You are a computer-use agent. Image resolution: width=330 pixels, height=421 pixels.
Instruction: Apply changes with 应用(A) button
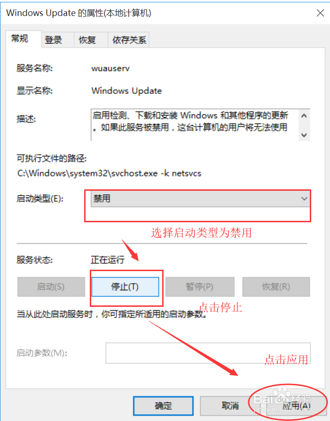tap(297, 405)
